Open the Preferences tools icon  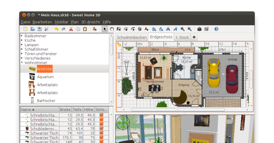point(47,29)
